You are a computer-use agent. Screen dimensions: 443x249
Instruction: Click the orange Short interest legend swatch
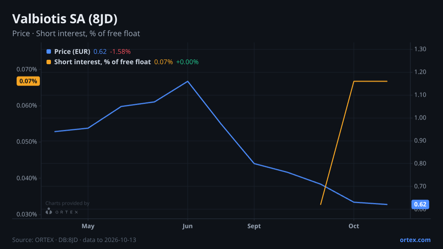[x=49, y=62]
